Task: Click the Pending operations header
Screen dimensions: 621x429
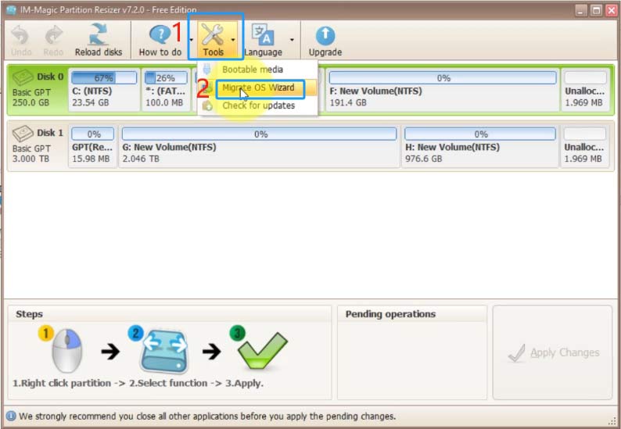Action: [x=390, y=314]
